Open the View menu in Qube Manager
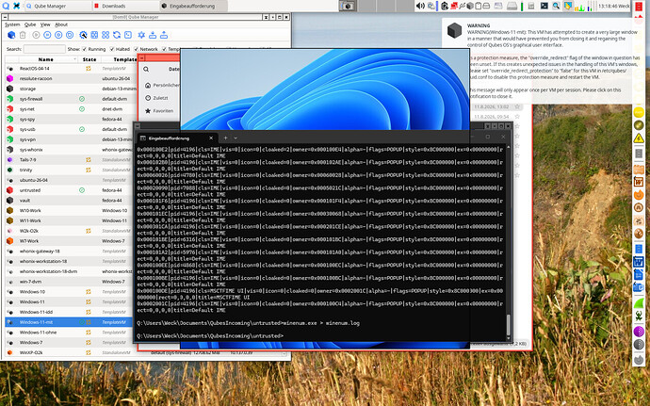Viewport: 650px width, 406px height. point(45,24)
